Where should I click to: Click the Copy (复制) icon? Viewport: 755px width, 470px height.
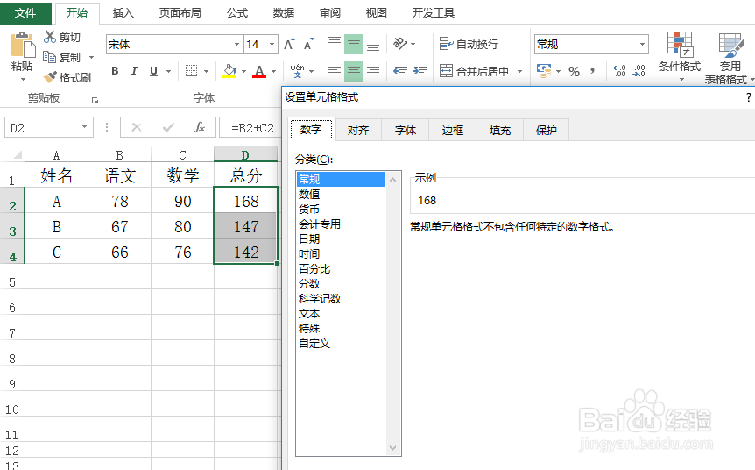click(x=50, y=57)
